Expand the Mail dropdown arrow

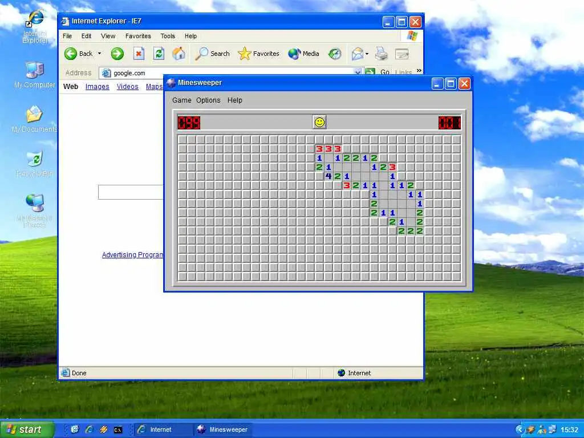[367, 54]
